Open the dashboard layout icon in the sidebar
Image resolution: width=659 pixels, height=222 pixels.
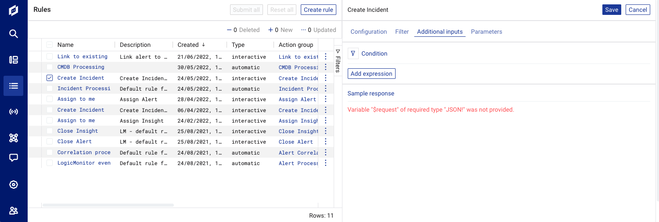coord(14,60)
